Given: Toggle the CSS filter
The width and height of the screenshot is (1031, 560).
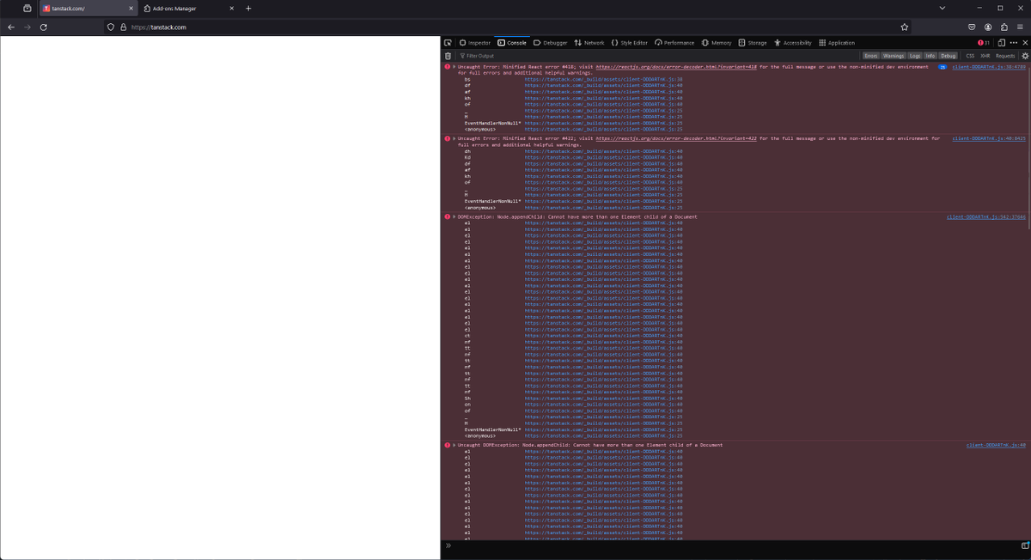Looking at the screenshot, I should click(970, 56).
